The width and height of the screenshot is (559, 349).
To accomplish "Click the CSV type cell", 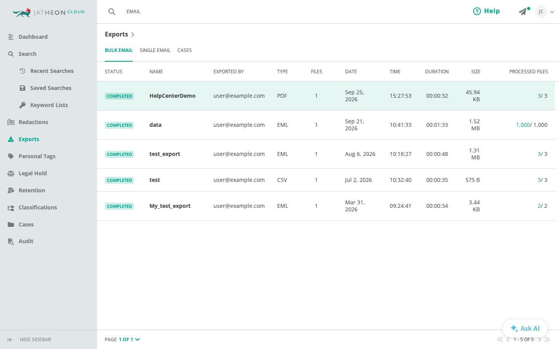I will [282, 180].
